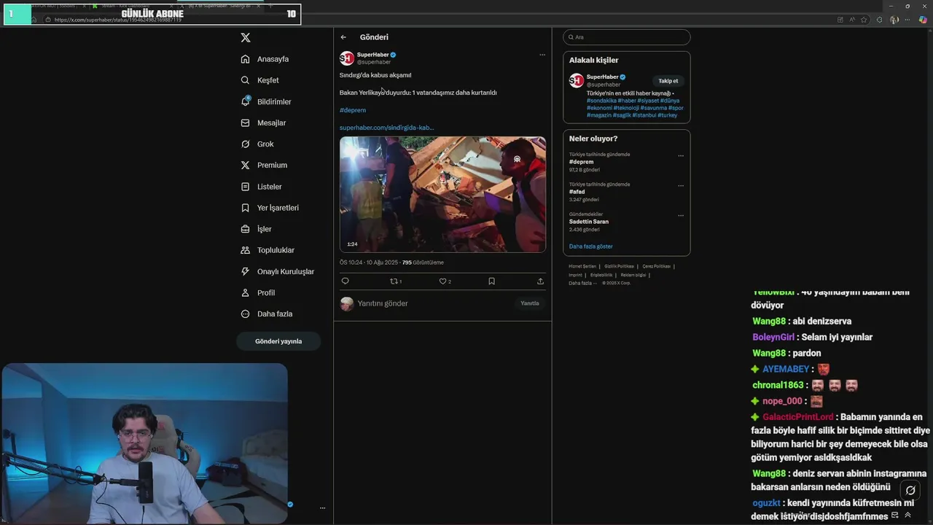
Task: Click the post views count 795 Görüntüleme
Action: pos(423,262)
